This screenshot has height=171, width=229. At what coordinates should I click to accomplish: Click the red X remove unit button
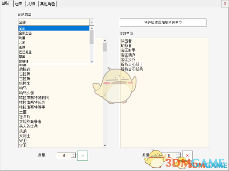(187, 156)
